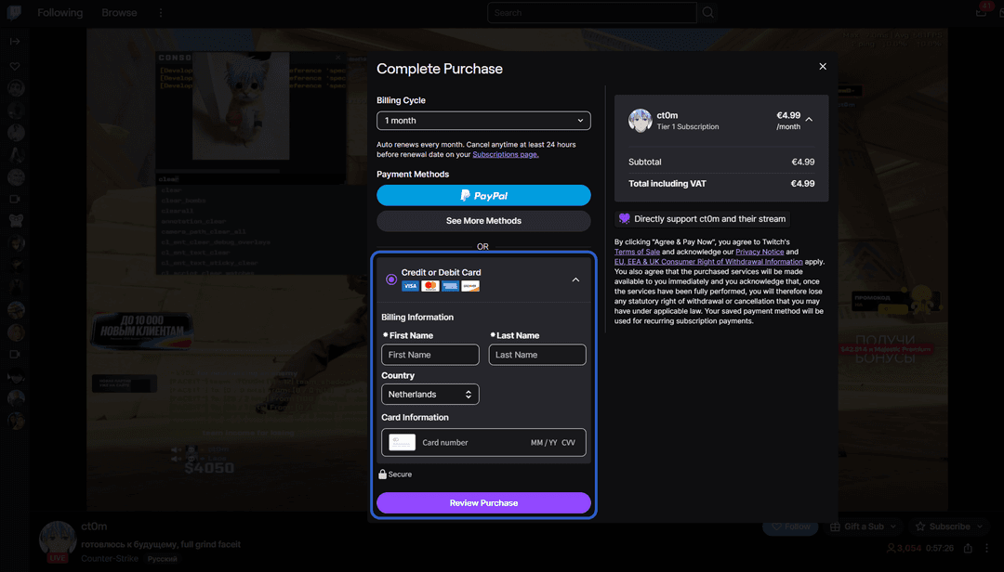This screenshot has height=572, width=1004.
Task: Collapse the Credit or Debit Card section
Action: point(575,279)
